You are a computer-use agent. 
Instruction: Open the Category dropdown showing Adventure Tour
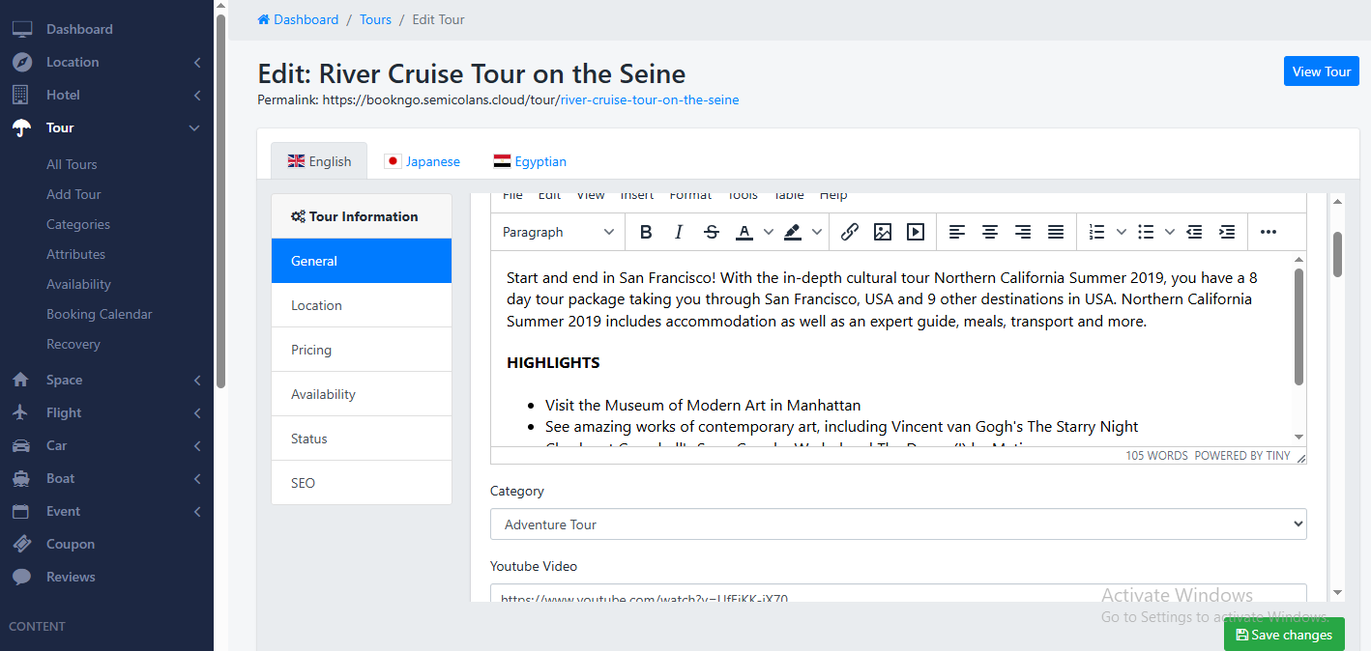898,524
